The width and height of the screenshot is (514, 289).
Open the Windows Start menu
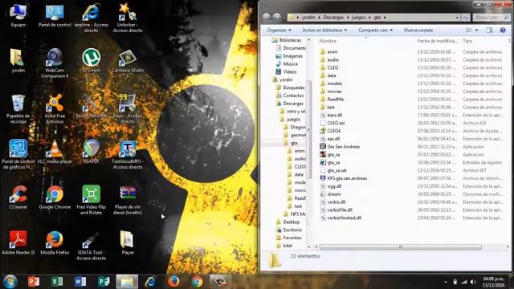(10, 282)
